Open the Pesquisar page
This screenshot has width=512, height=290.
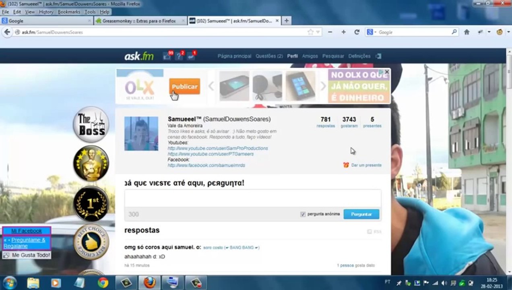[x=333, y=56]
